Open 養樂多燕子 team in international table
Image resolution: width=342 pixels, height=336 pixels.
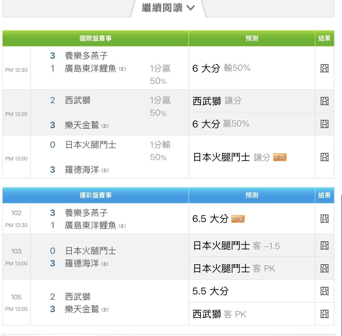coord(86,56)
